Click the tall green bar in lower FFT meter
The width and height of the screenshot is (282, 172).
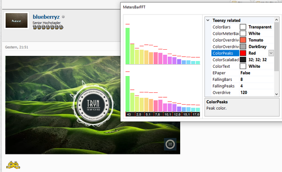[127, 94]
